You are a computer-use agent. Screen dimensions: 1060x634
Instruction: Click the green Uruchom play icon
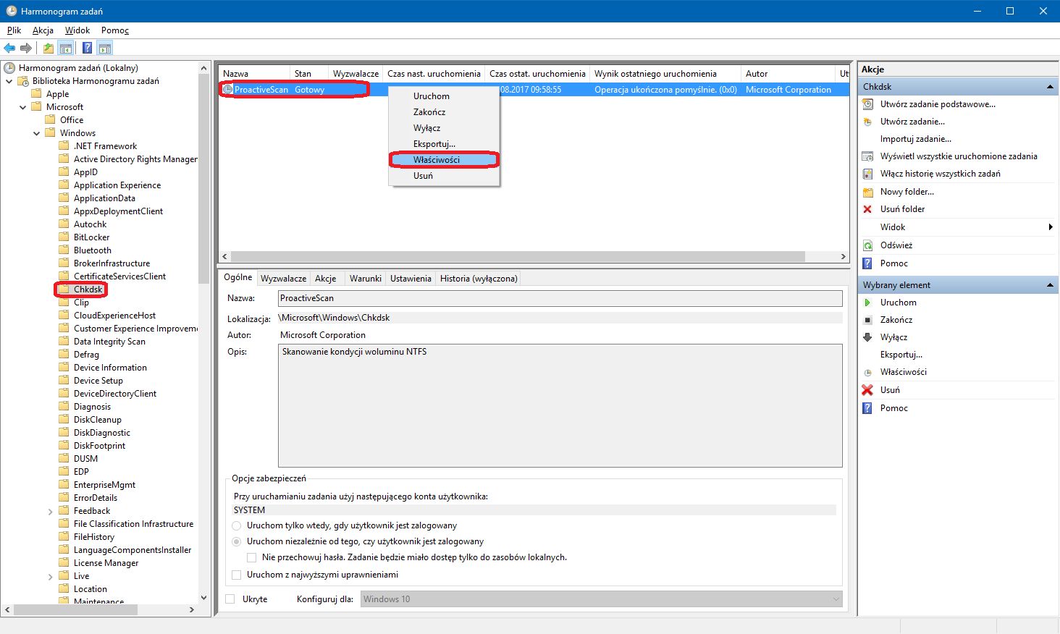[867, 303]
